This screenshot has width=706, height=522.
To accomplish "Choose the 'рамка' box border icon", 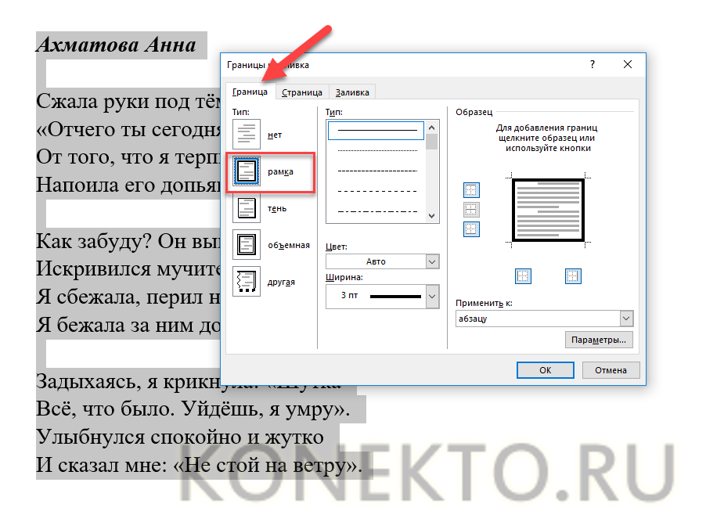I will tap(247, 171).
